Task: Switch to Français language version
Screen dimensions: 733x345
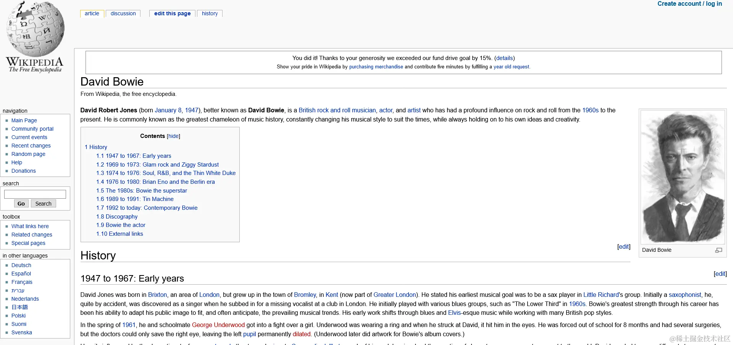Action: pos(22,282)
